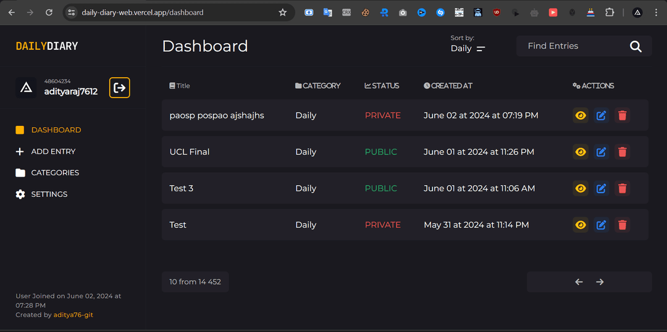Delete the 'paosp pospao ajshajhs' entry
Image resolution: width=667 pixels, height=332 pixels.
[622, 115]
